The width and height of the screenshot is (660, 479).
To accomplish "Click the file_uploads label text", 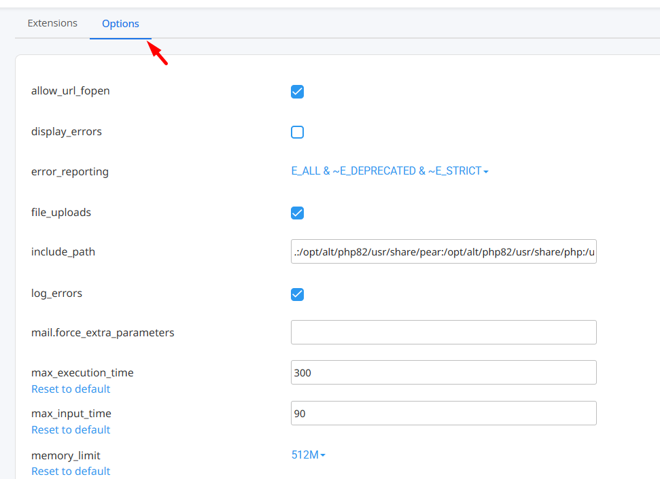I will [61, 213].
